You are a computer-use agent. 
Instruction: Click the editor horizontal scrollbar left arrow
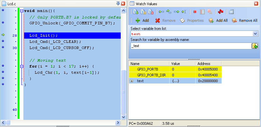coord(3,123)
